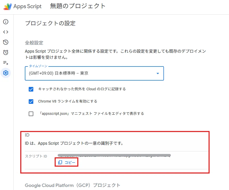Open project history clock icon
Viewport: 229px width, 190px height.
click(6, 42)
